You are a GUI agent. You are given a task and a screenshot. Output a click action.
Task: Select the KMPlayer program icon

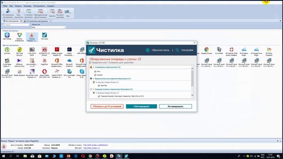(19, 63)
